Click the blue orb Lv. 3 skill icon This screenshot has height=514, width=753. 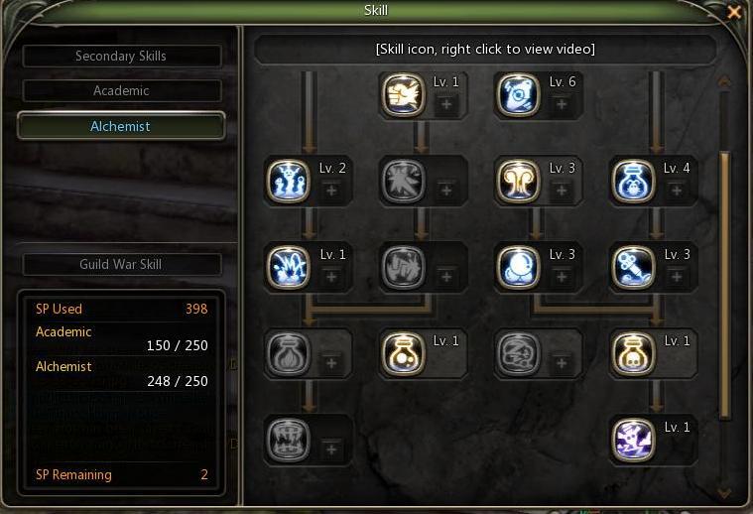[x=518, y=268]
